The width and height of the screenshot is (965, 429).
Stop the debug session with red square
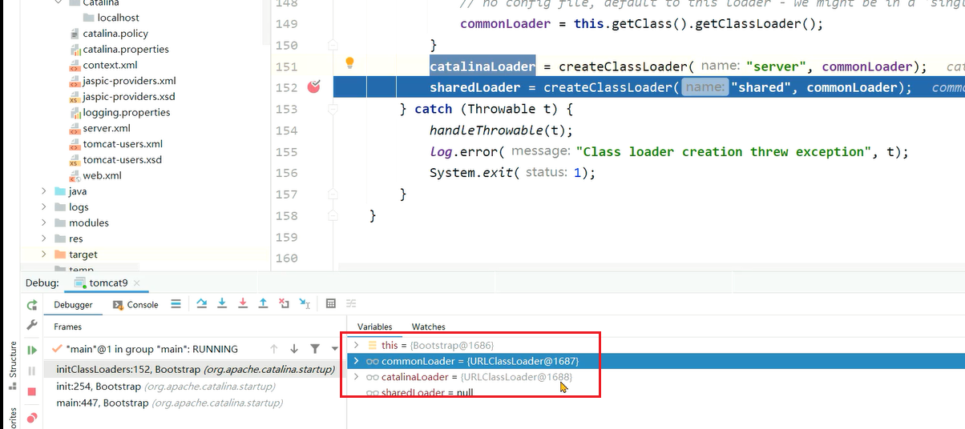[x=32, y=391]
